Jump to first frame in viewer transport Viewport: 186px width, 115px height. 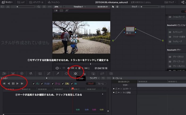[x=72, y=68]
